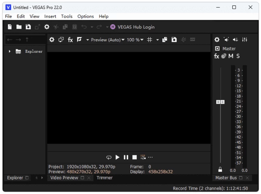Save preview snapshot to file
The height and width of the screenshot is (194, 261).
[x=174, y=40]
